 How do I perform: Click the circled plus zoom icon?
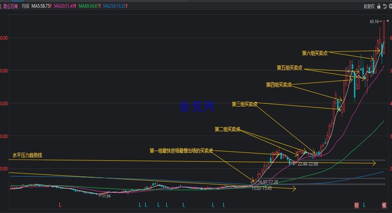pyautogui.click(x=390, y=6)
